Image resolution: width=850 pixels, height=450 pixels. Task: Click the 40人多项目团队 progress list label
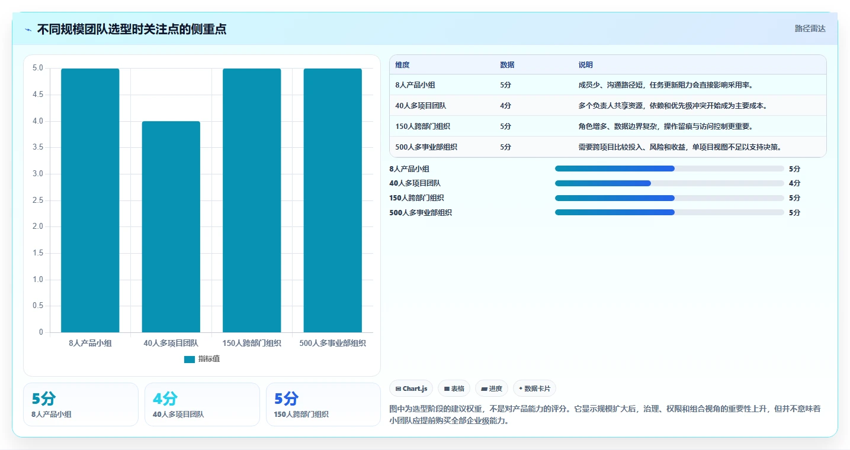point(415,183)
